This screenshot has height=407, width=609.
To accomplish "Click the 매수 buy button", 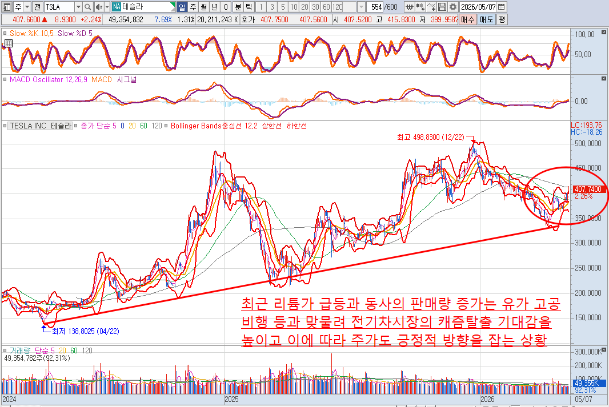I will (468, 19).
